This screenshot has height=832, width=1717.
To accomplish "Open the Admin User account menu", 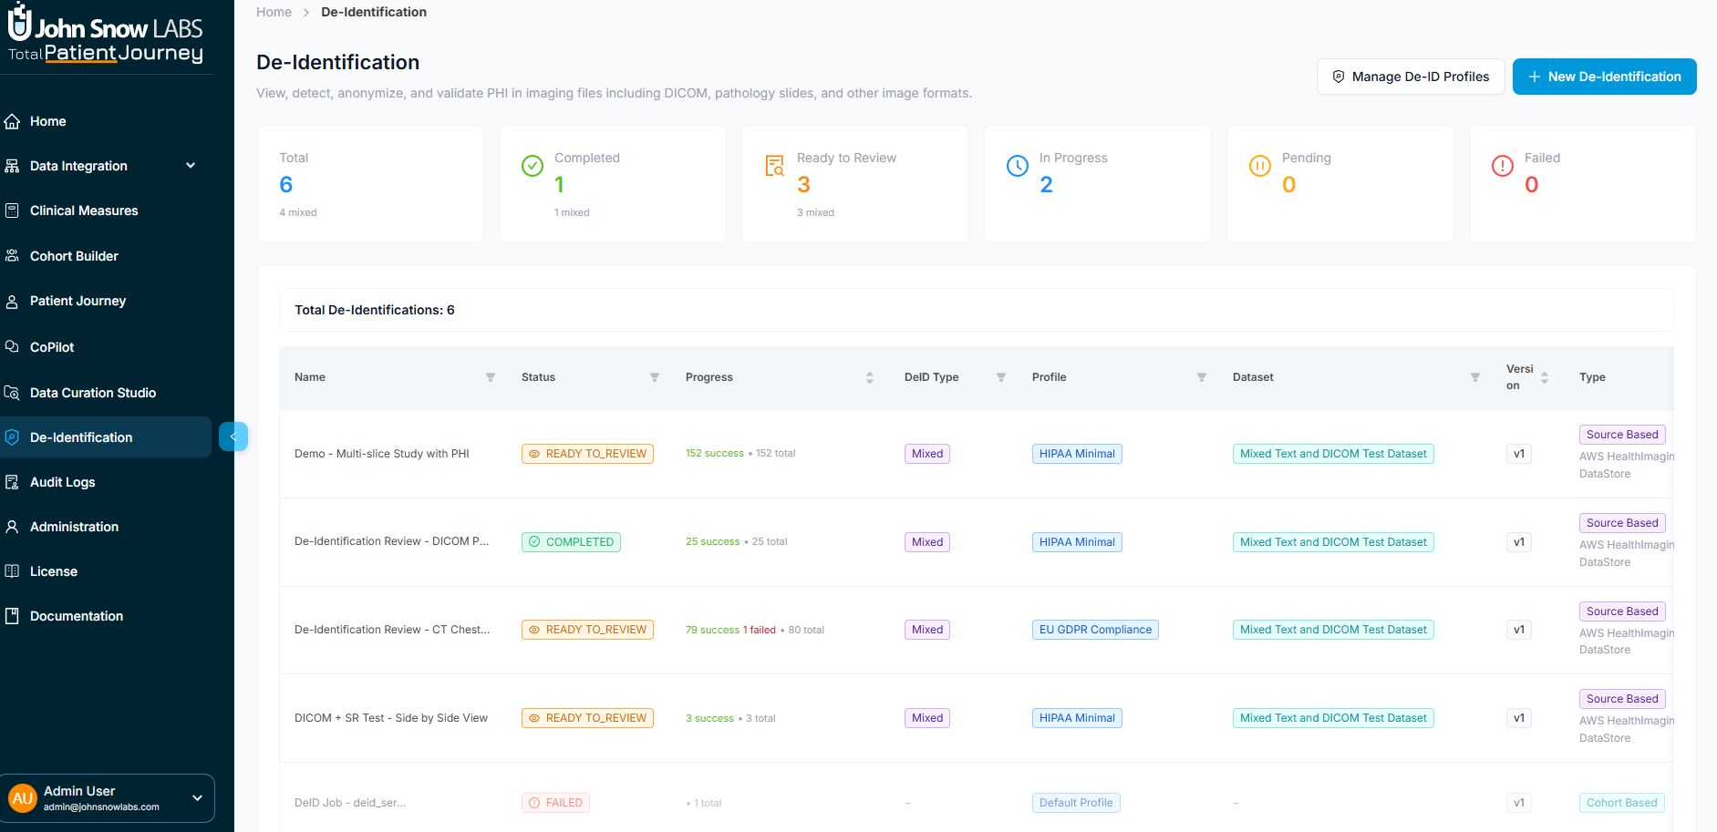I will pyautogui.click(x=108, y=797).
